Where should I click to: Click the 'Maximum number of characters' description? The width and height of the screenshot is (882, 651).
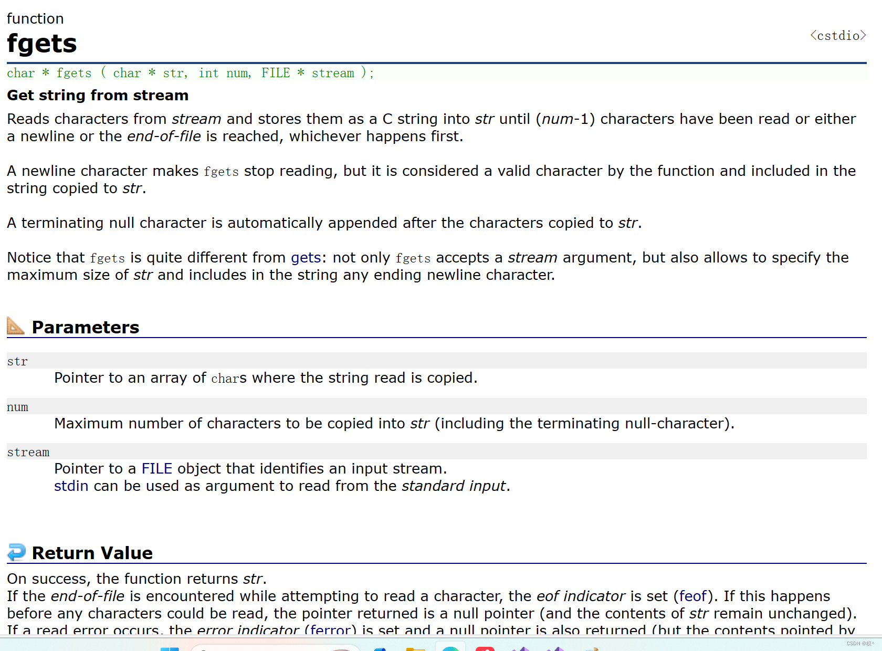tap(394, 423)
